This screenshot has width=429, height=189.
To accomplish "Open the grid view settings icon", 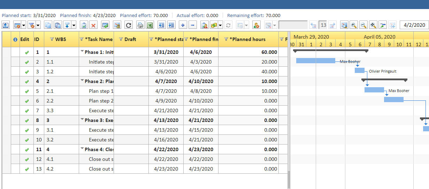I will pos(17,25).
